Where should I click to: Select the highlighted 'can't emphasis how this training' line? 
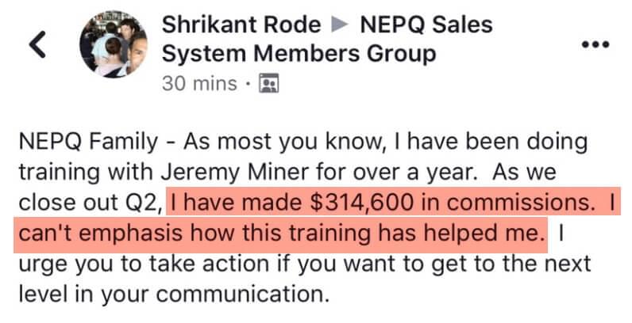(x=195, y=234)
